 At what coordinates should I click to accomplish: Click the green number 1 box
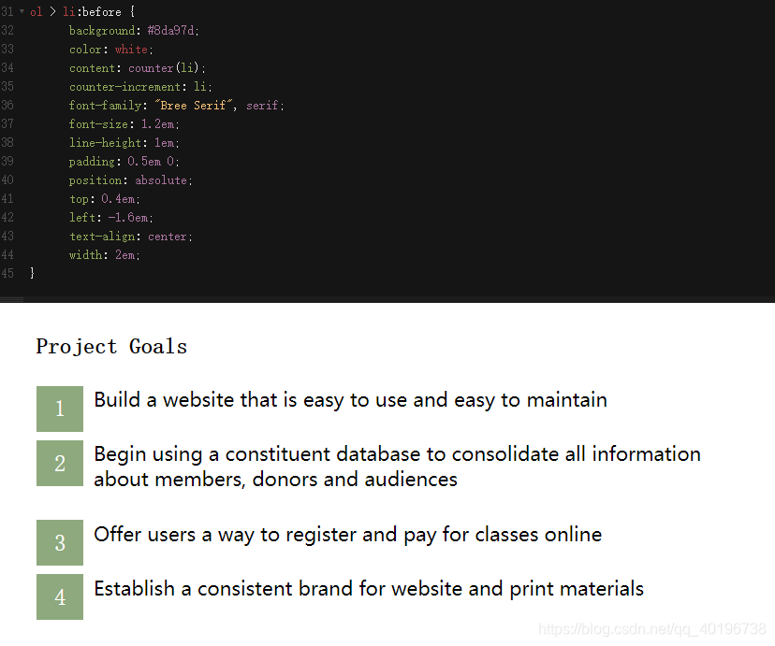pos(60,409)
